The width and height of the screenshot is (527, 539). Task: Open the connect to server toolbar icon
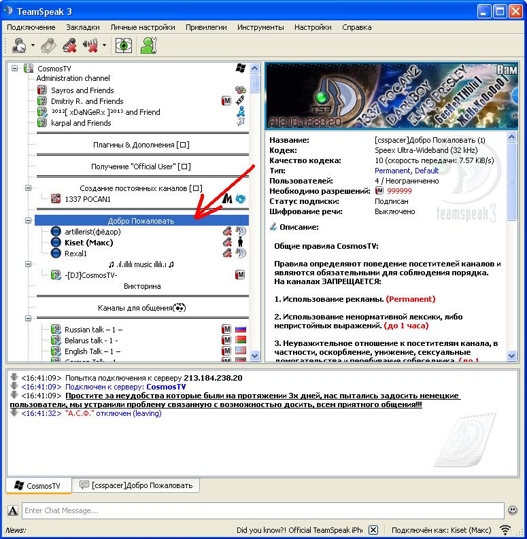19,46
